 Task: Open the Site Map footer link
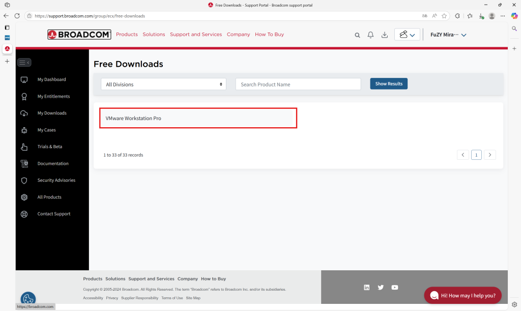[x=193, y=298]
